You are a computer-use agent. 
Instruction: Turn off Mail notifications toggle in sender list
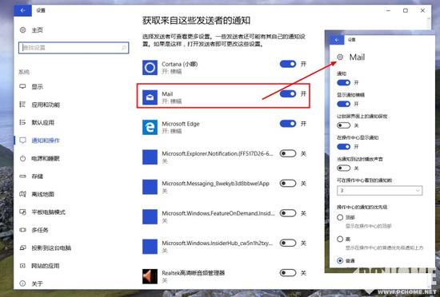tap(288, 93)
